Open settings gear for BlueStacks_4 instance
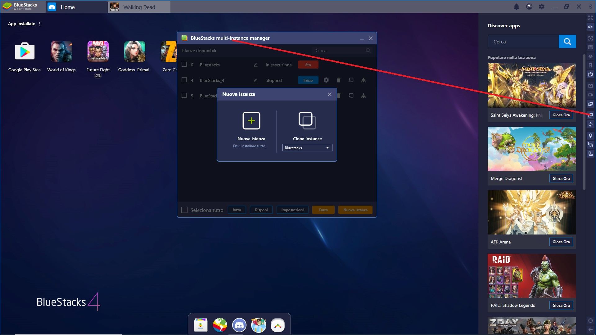Viewport: 596px width, 335px height. point(326,80)
